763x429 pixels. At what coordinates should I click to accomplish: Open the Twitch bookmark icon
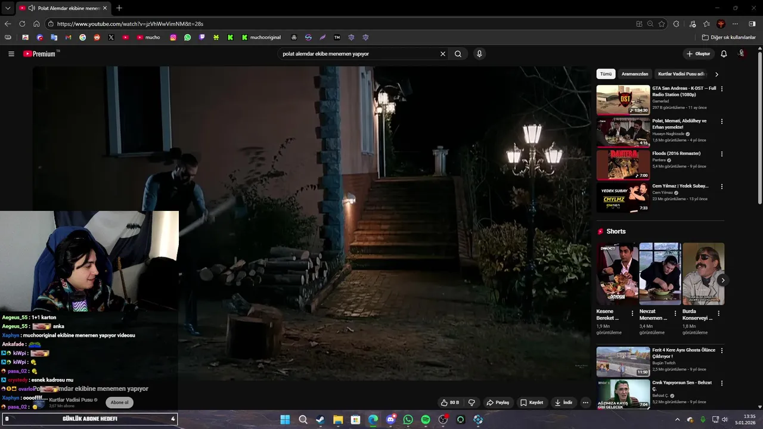point(201,37)
